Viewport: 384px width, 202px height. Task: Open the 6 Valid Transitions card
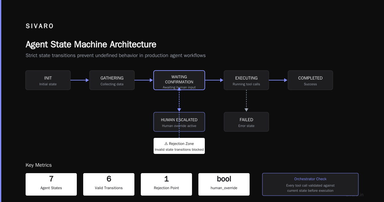[109, 184]
